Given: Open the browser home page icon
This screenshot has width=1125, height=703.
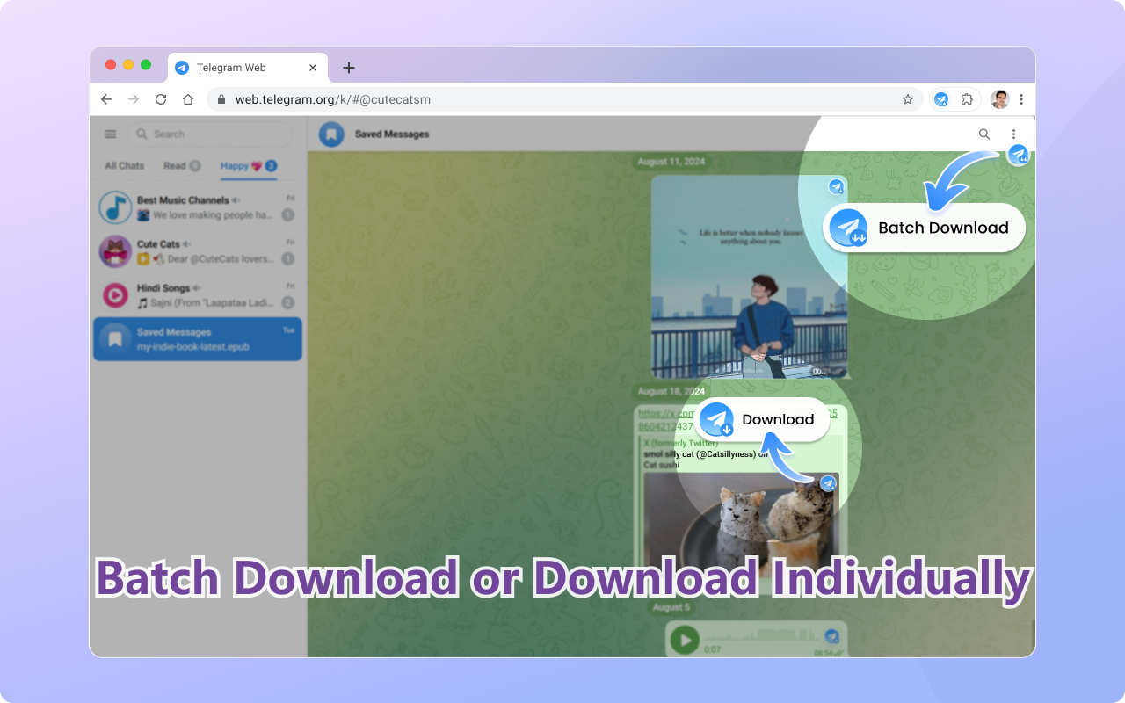Looking at the screenshot, I should coord(188,99).
